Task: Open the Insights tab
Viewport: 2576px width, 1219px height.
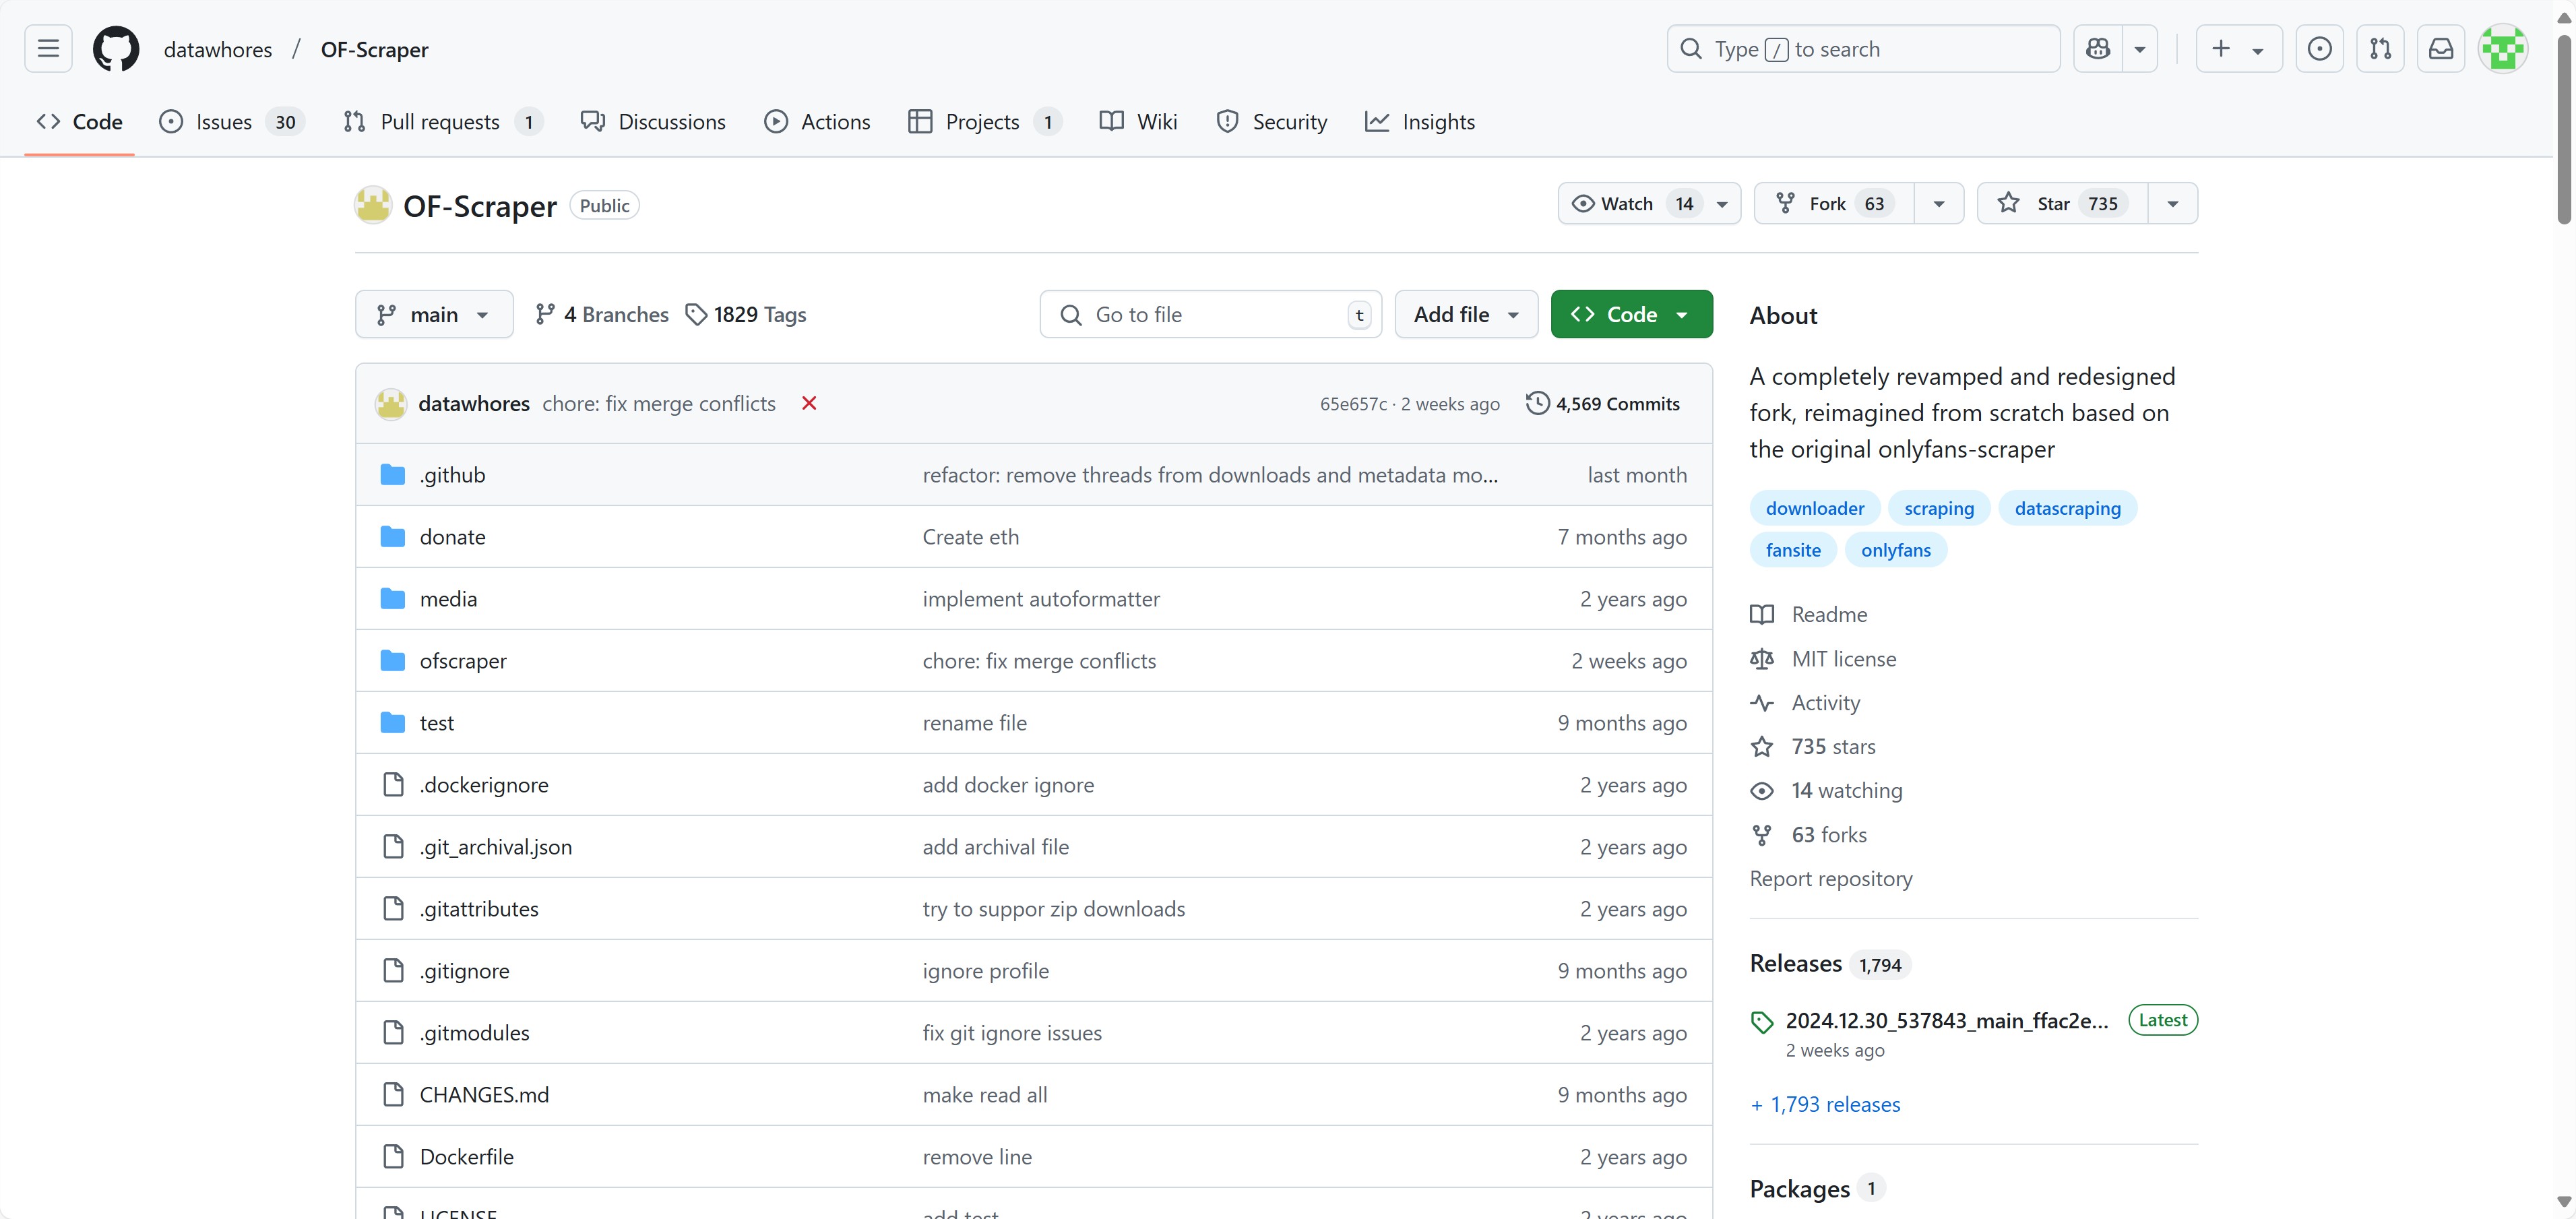Action: click(x=1420, y=122)
